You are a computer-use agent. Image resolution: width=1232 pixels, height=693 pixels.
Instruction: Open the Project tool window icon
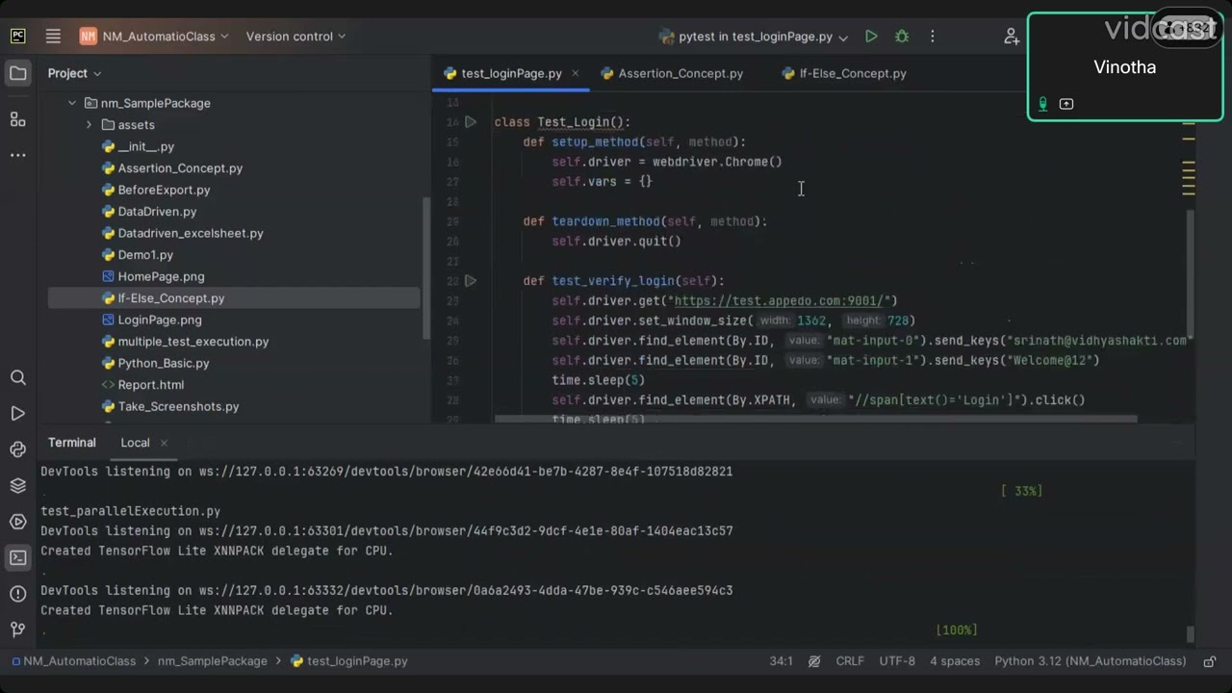click(18, 73)
